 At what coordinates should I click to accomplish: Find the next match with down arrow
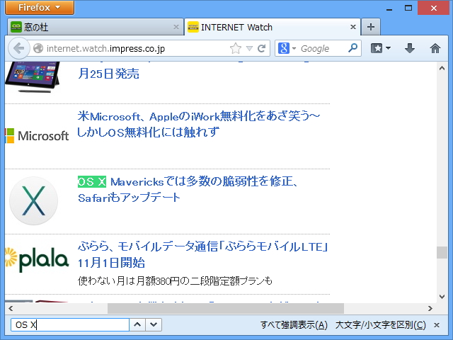point(154,324)
